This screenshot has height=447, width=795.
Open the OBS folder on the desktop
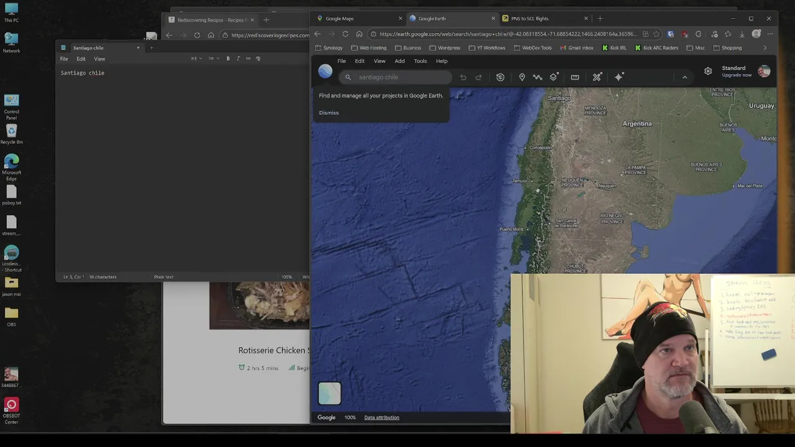(11, 317)
